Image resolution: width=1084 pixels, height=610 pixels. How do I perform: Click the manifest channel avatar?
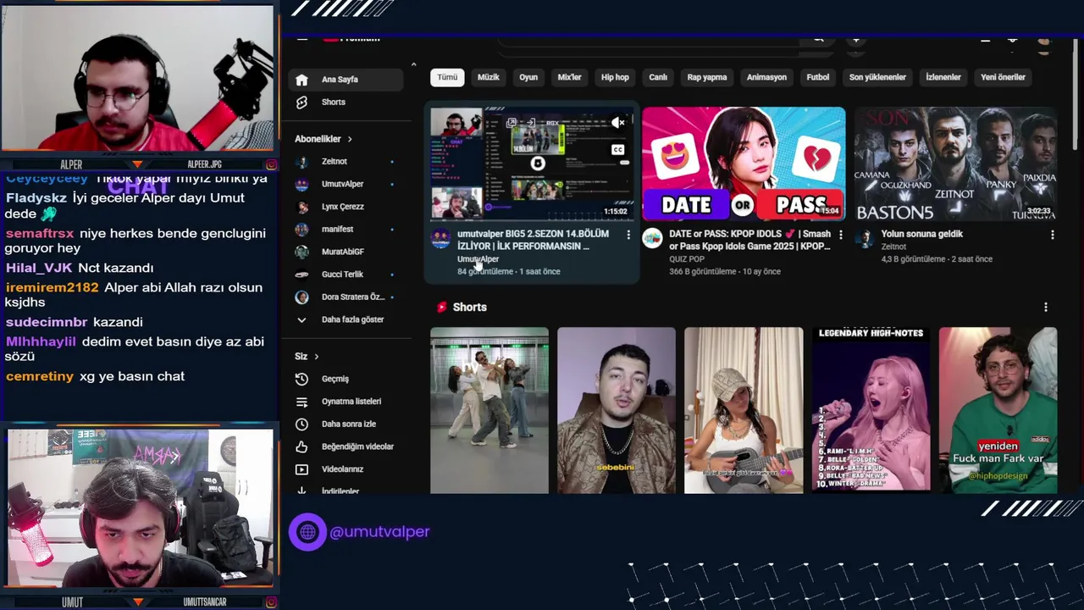(x=301, y=229)
